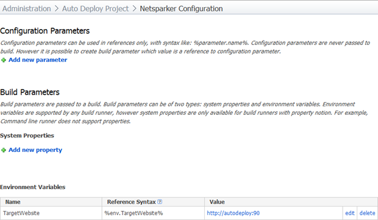Image resolution: width=378 pixels, height=220 pixels.
Task: Click green plus icon beside Add new parameter
Action: click(x=4, y=60)
